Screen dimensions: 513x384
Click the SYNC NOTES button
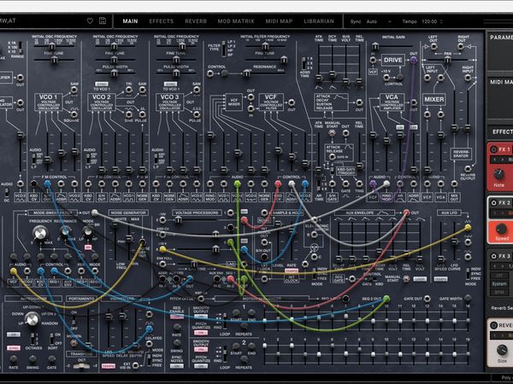(x=177, y=366)
